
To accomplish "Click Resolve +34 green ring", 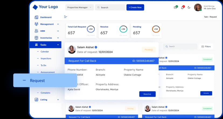I will [x=123, y=29].
